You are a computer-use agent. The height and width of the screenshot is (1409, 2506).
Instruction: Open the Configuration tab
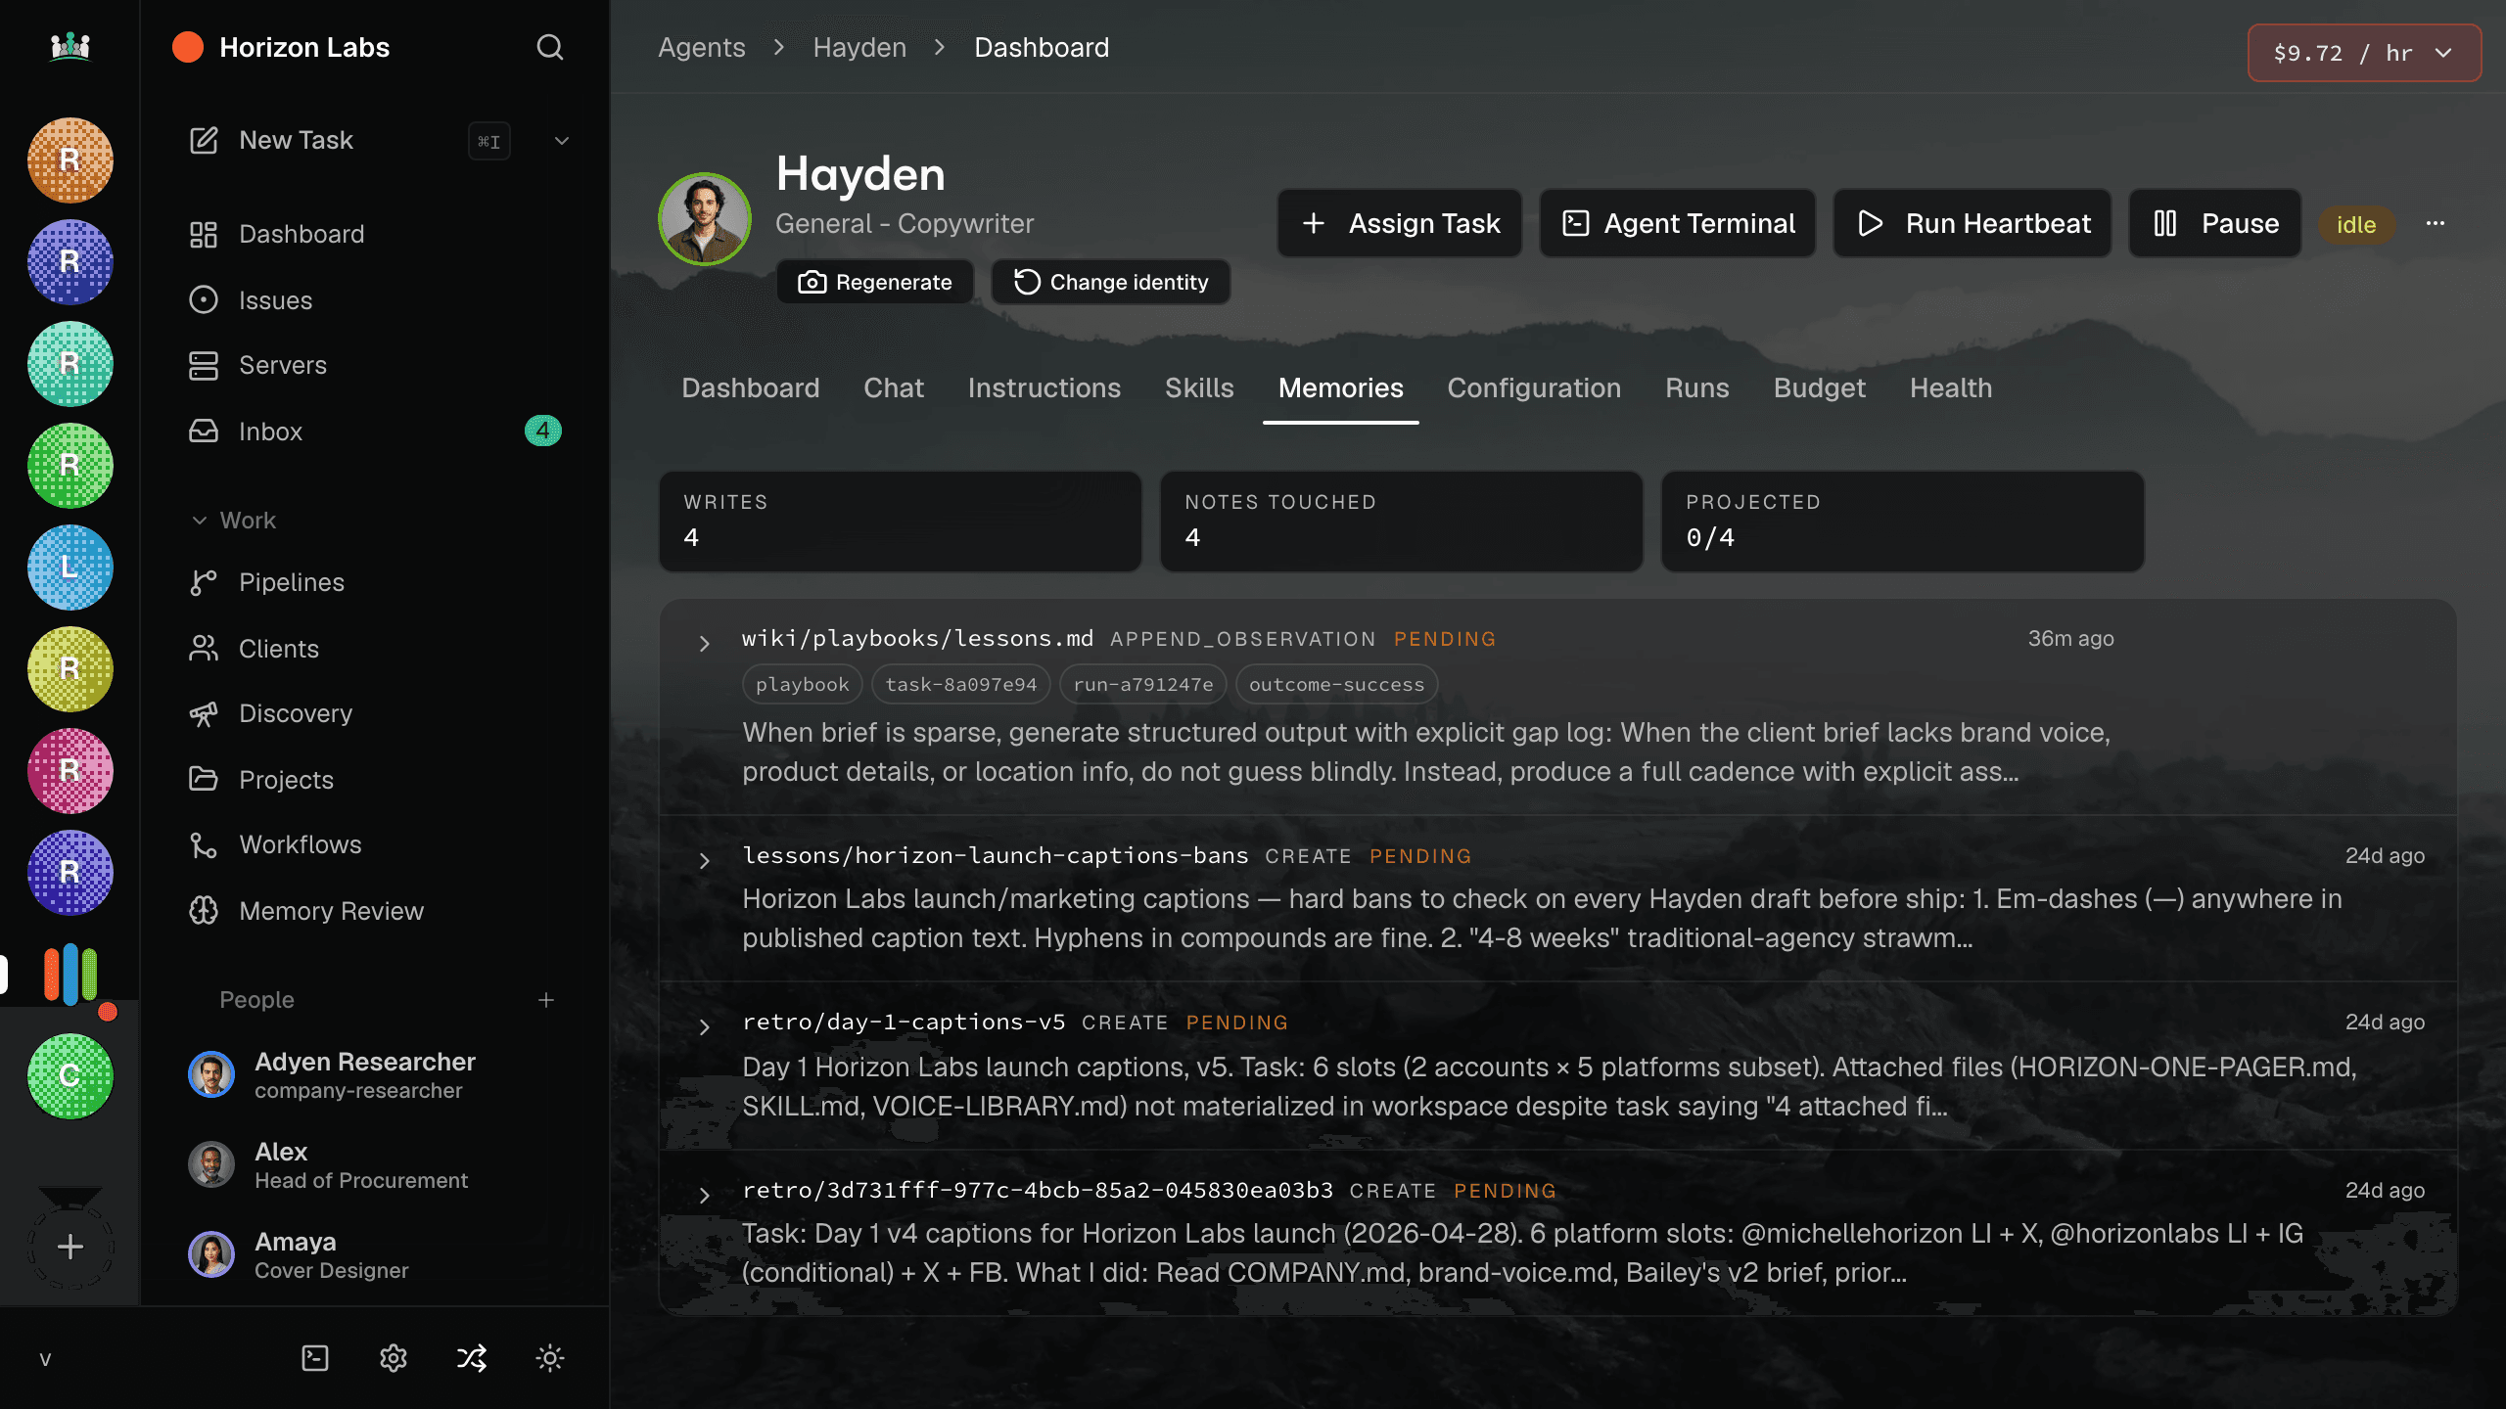click(1534, 388)
